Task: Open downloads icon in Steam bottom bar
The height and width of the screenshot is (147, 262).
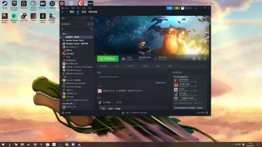Action: (x=123, y=113)
